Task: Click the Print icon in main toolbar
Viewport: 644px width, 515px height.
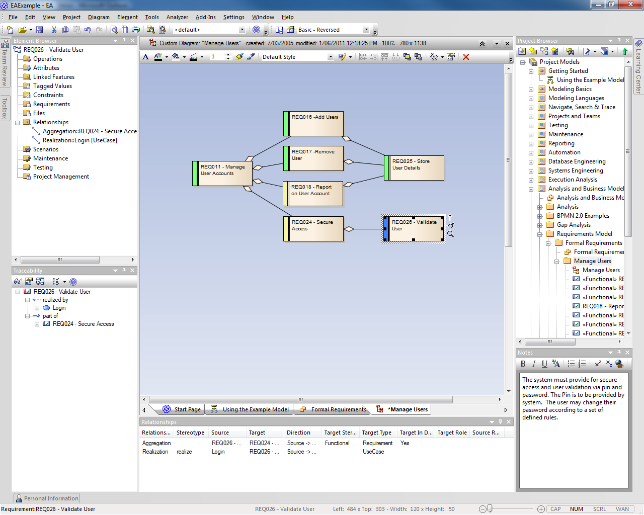Action: [x=136, y=30]
